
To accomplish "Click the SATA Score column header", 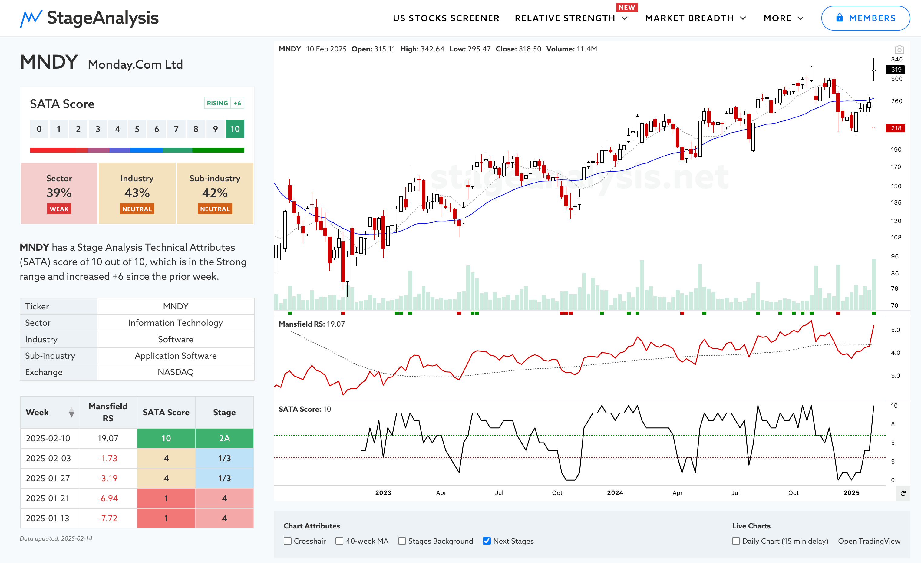I will click(166, 412).
